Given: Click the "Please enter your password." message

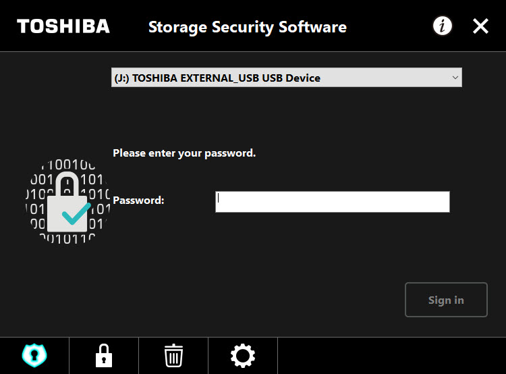Looking at the screenshot, I should point(184,153).
